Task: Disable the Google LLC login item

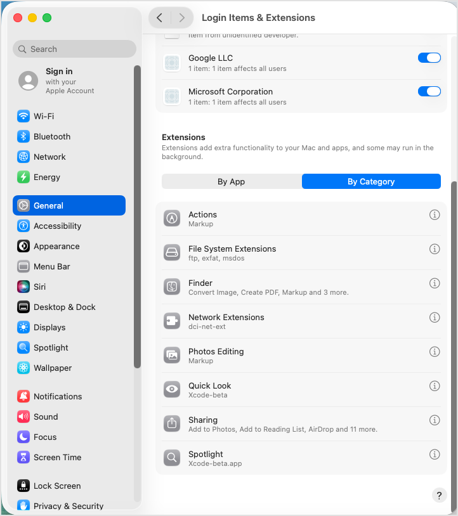Action: click(x=429, y=58)
